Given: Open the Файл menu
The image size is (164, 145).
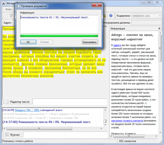Looking at the screenshot, I should click(9, 9).
